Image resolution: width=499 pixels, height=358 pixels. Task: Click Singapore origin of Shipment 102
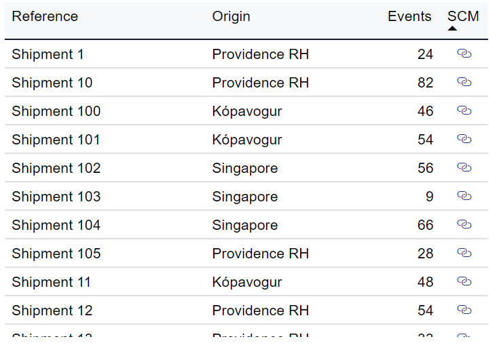coord(245,169)
